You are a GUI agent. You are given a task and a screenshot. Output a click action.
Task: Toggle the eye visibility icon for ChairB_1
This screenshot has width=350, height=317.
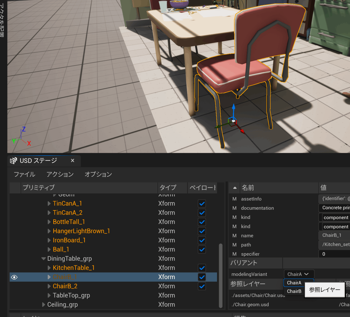[x=14, y=277]
